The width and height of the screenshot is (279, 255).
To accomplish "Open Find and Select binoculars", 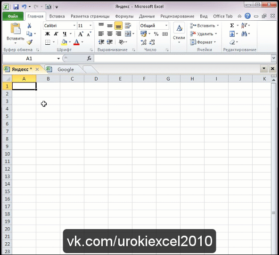I will (x=244, y=34).
